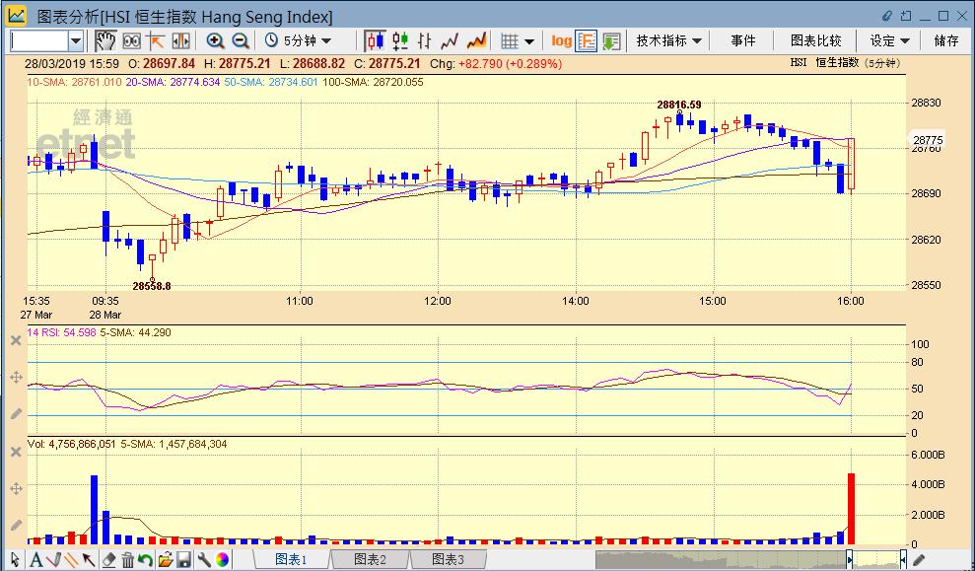The width and height of the screenshot is (975, 571).
Task: Click the 28775 current price label
Action: [927, 140]
